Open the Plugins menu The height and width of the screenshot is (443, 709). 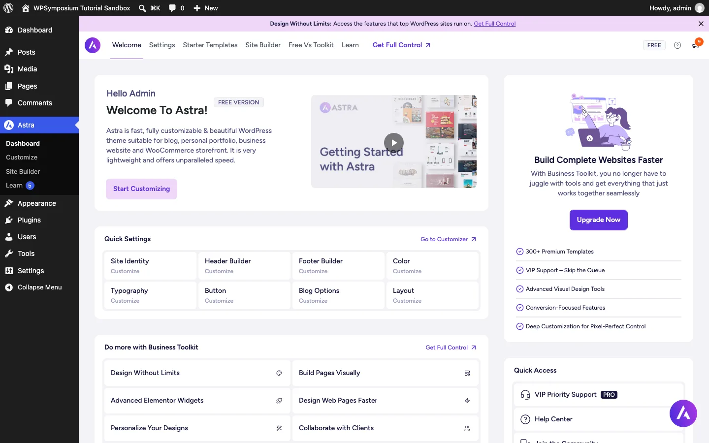pyautogui.click(x=39, y=220)
